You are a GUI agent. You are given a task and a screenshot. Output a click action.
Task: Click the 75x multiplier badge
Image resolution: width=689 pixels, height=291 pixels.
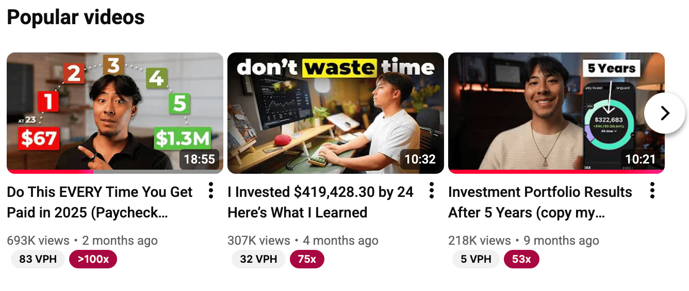[x=307, y=259]
